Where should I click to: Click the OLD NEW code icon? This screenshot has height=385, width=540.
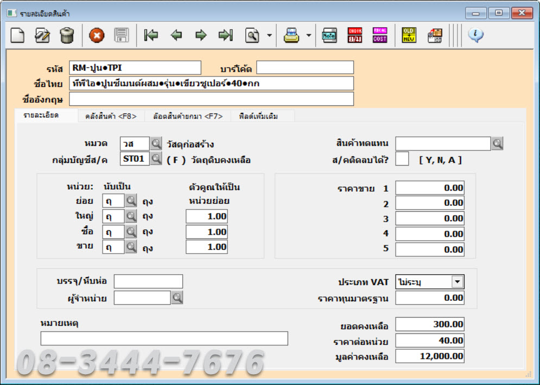click(x=409, y=35)
